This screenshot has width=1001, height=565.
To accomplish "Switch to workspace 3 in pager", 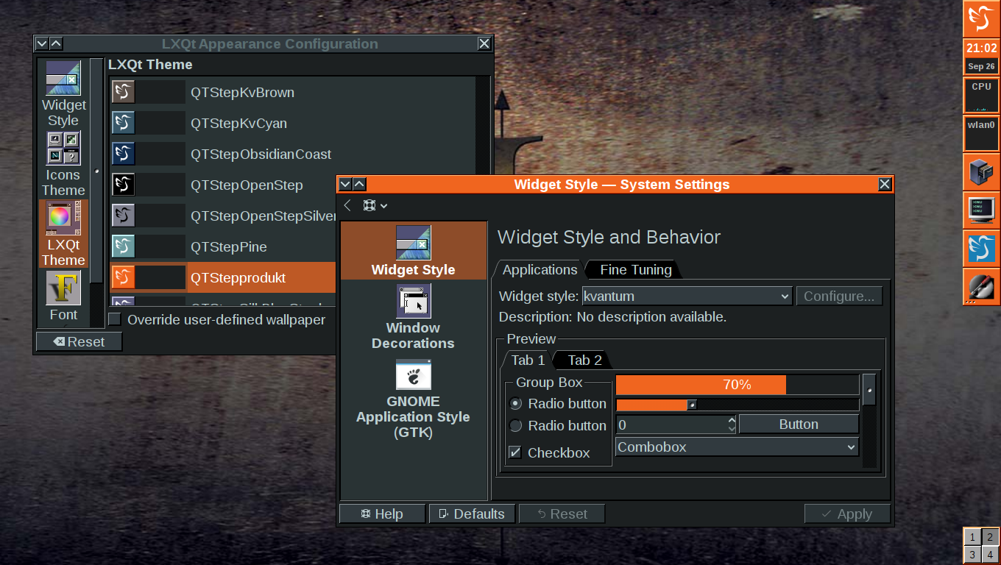I will pos(972,554).
